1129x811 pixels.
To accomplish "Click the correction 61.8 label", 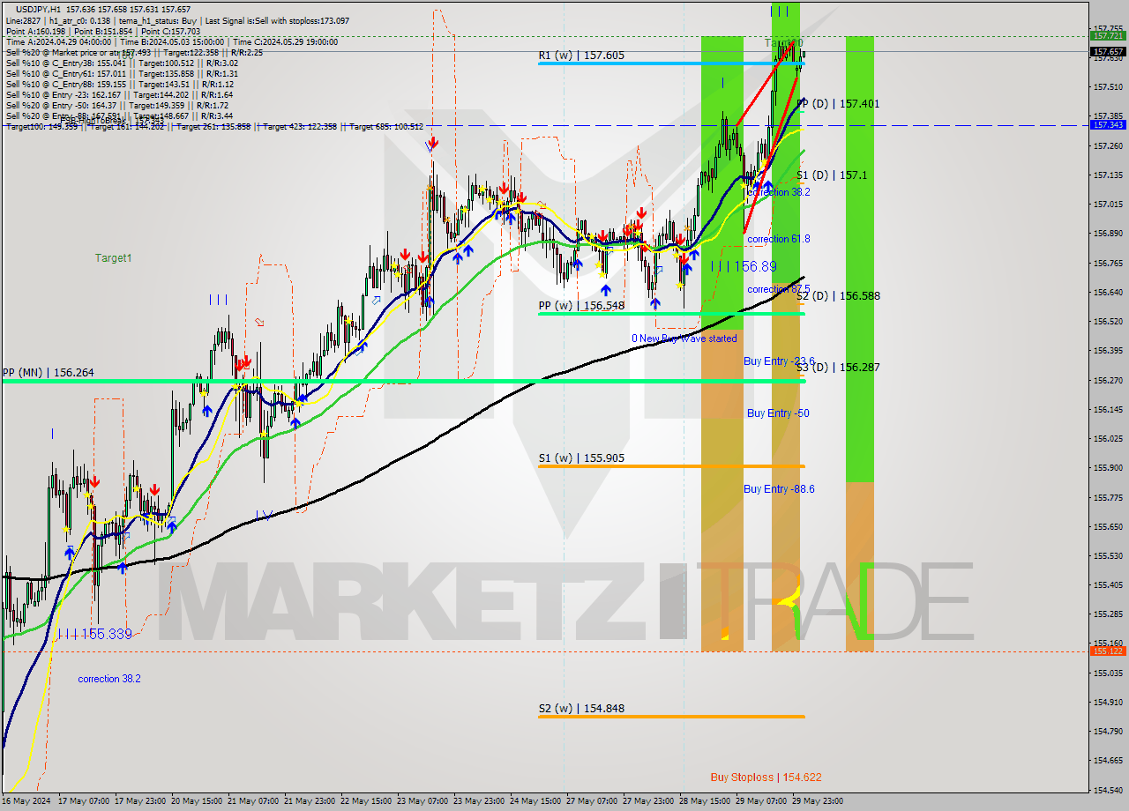I will point(779,239).
